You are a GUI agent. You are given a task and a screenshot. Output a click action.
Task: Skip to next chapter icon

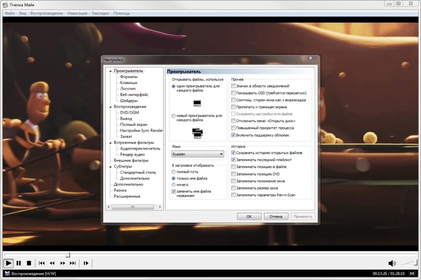pyautogui.click(x=73, y=263)
